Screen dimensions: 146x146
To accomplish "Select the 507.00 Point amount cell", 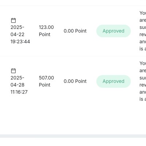I will tap(46, 81).
